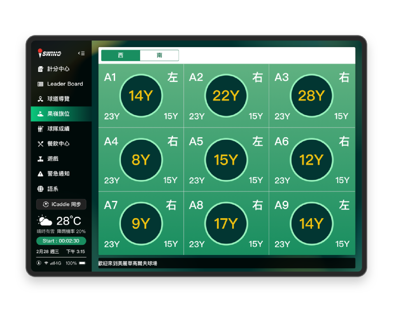Click the 右 label in A8 card
The height and width of the screenshot is (314, 393).
tap(258, 205)
